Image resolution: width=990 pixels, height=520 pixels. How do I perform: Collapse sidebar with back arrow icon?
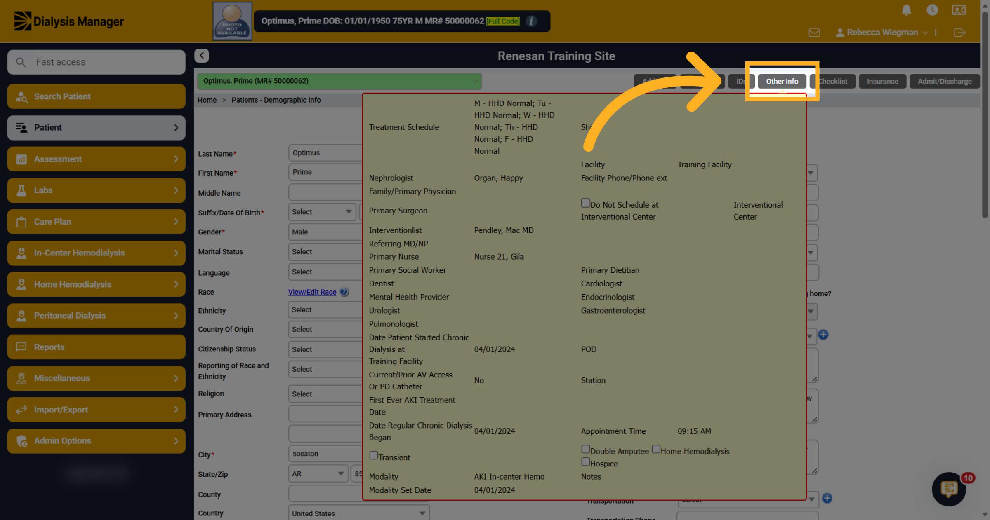point(202,56)
